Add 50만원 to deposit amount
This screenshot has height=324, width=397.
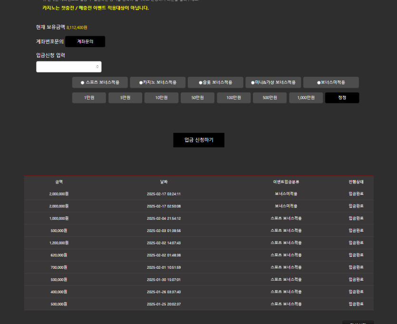[197, 98]
